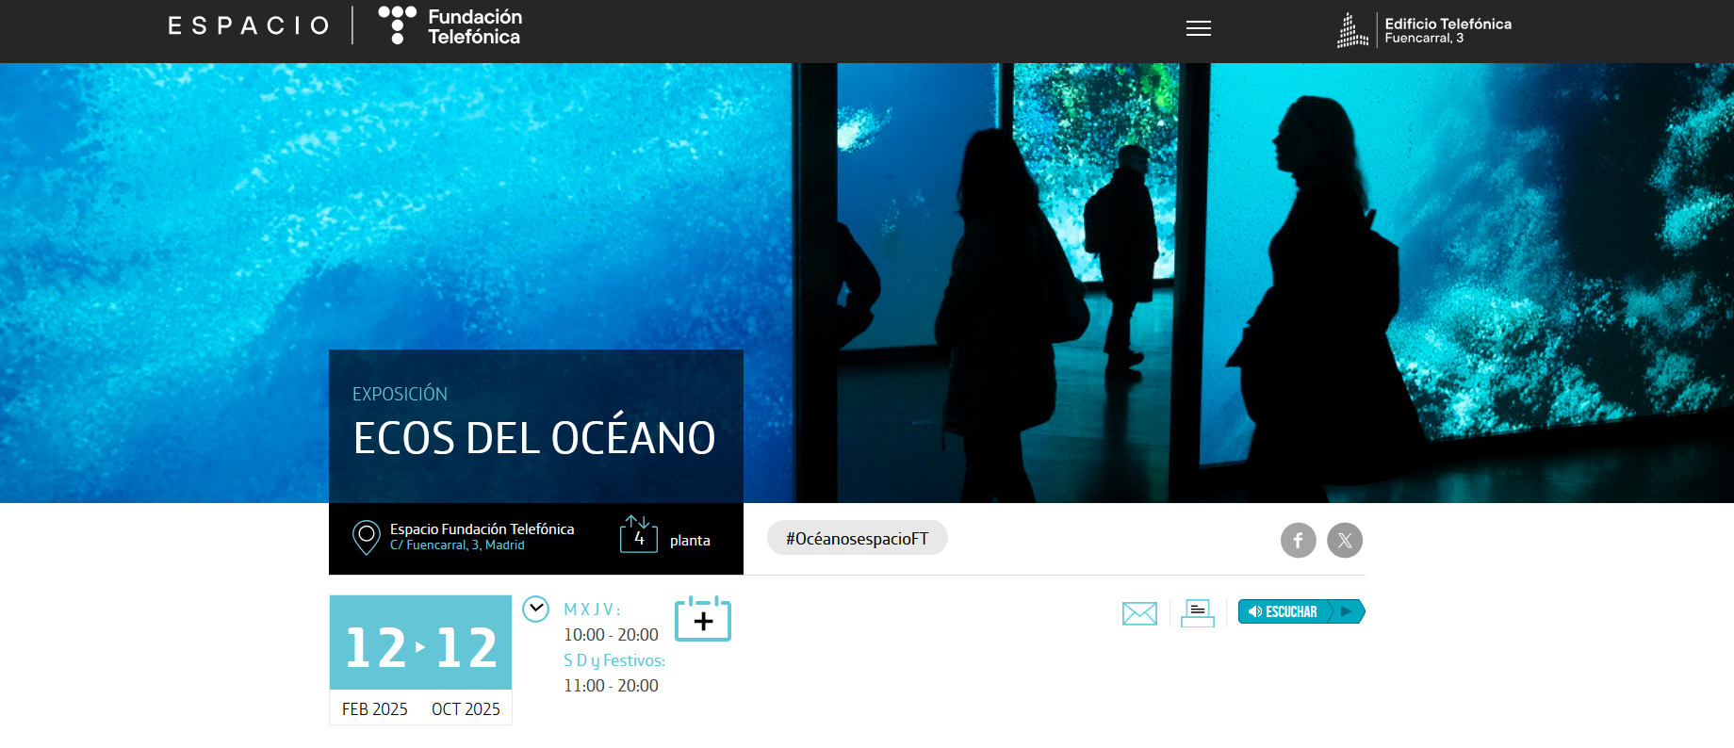The height and width of the screenshot is (748, 1734).
Task: Click the Edificio Telefónica building icon
Action: [1352, 30]
